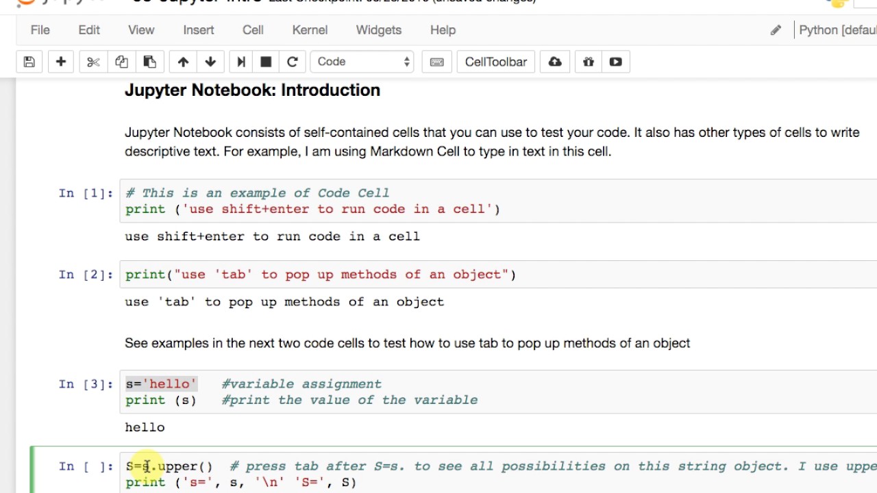Open command palette keyboard icon

[436, 62]
